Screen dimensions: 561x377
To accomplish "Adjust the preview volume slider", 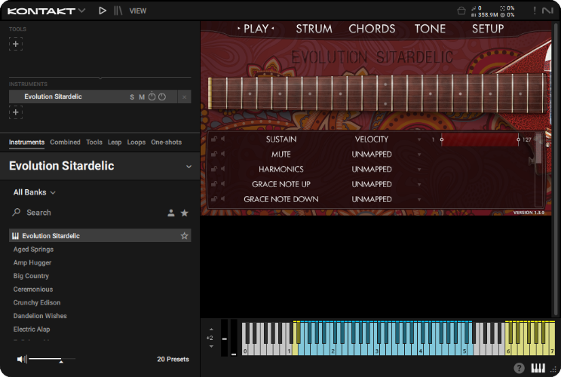I will tap(61, 360).
